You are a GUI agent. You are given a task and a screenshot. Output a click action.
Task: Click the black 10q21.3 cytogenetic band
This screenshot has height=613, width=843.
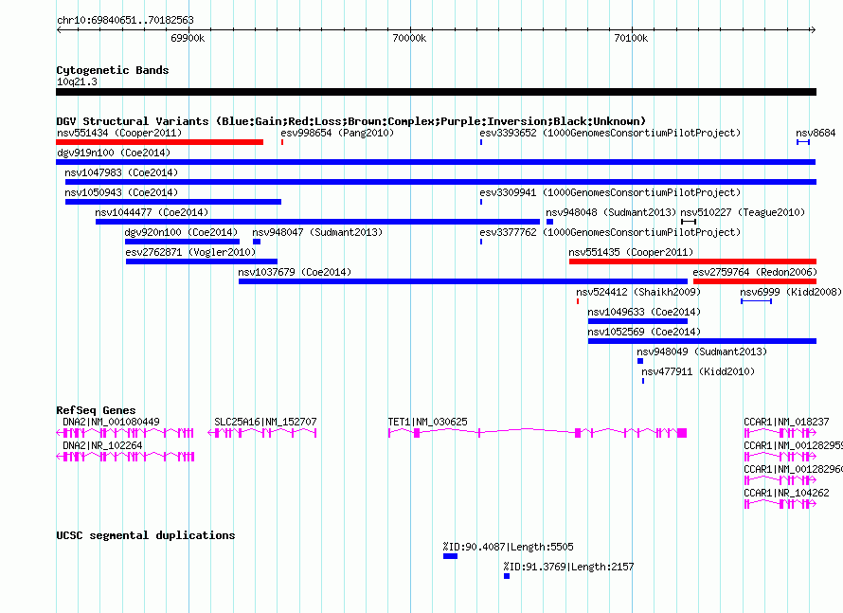point(436,92)
